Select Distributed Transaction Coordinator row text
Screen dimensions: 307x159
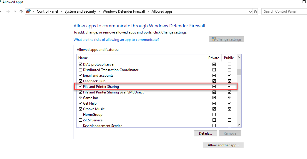(x=111, y=70)
